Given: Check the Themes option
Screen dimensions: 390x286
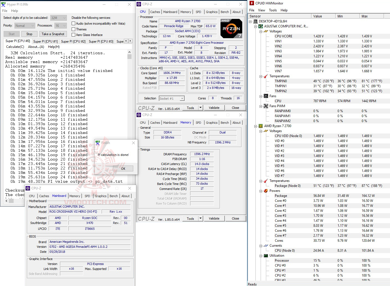Looking at the screenshot, I should coord(74,29).
